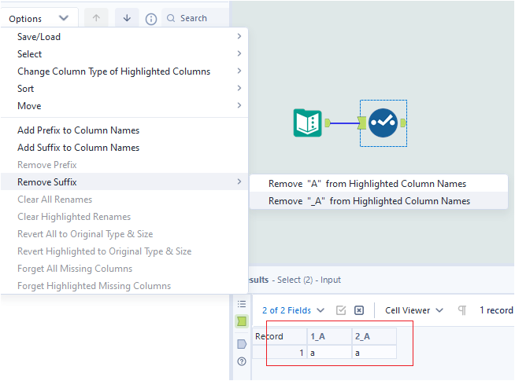
Task: Click the Record column header
Action: tap(280, 336)
